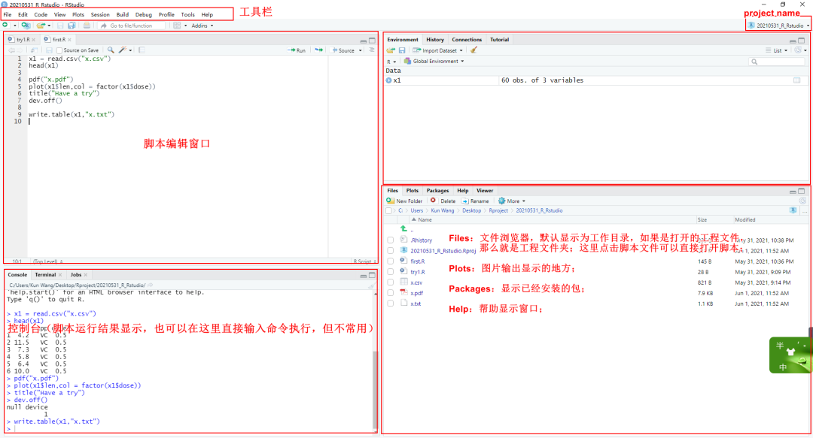Close the first.R editor tab
The height and width of the screenshot is (438, 813).
(69, 39)
